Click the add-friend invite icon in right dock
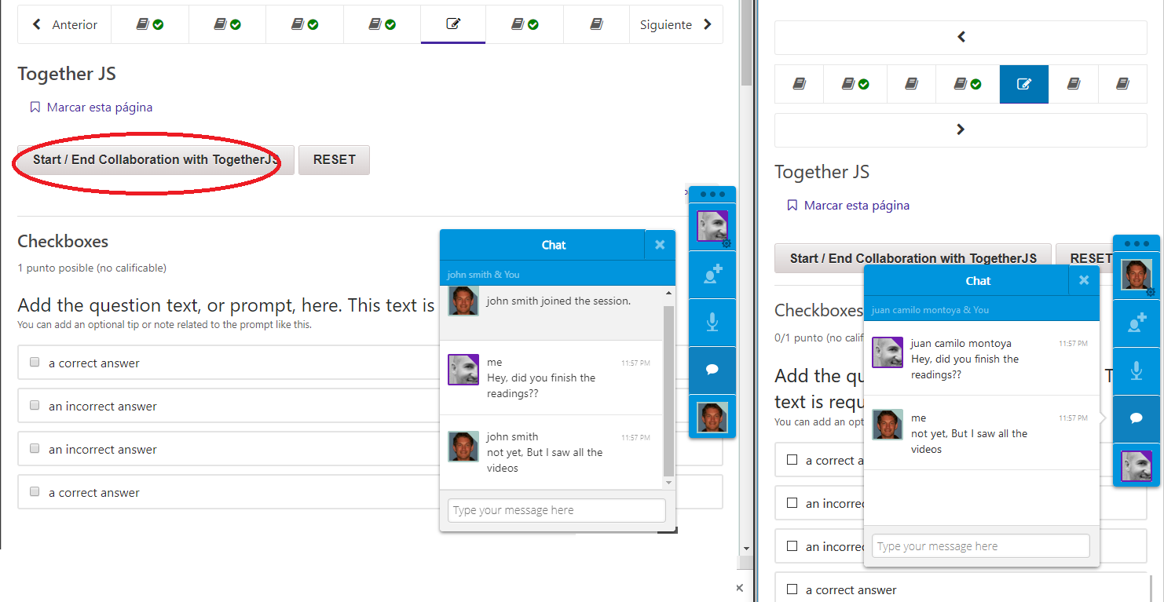Image resolution: width=1164 pixels, height=602 pixels. click(1137, 323)
